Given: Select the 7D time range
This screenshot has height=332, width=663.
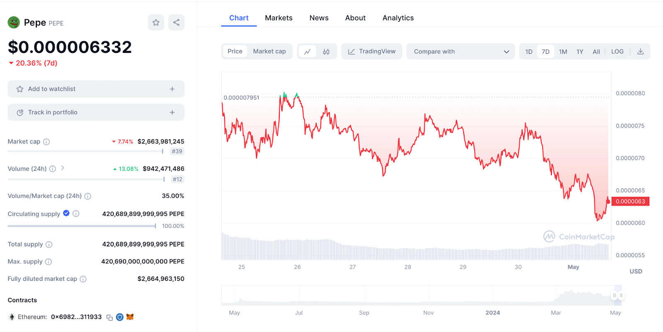Looking at the screenshot, I should (x=546, y=52).
